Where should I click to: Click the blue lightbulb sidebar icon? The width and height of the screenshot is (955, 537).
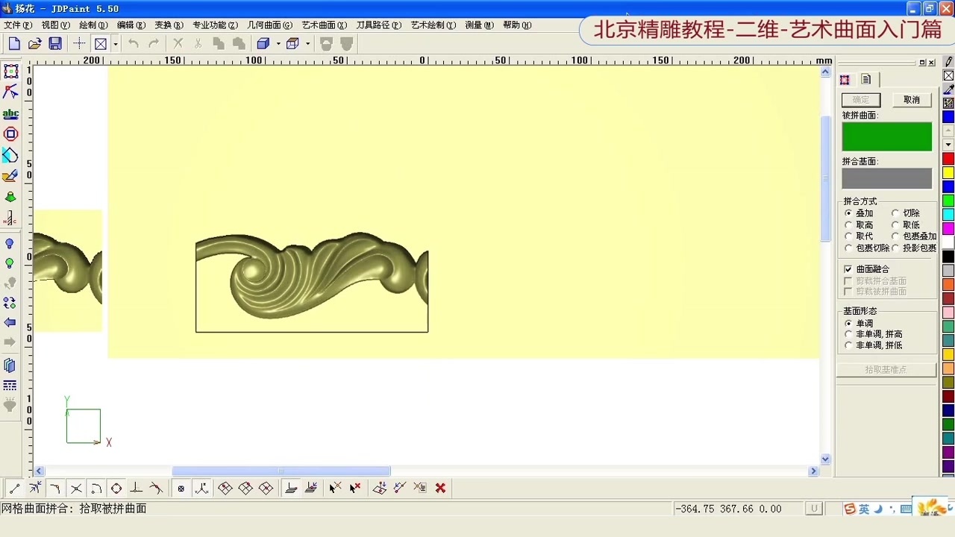coord(10,244)
